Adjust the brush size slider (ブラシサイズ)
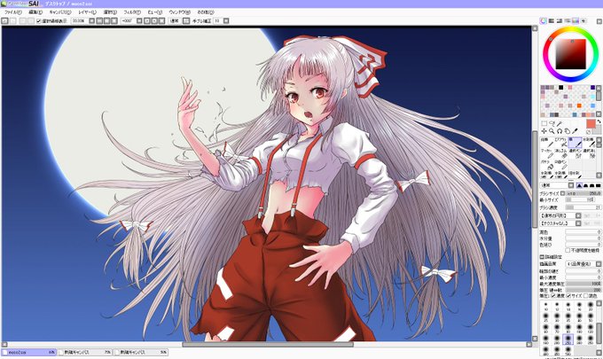The width and height of the screenshot is (603, 359). click(x=583, y=193)
